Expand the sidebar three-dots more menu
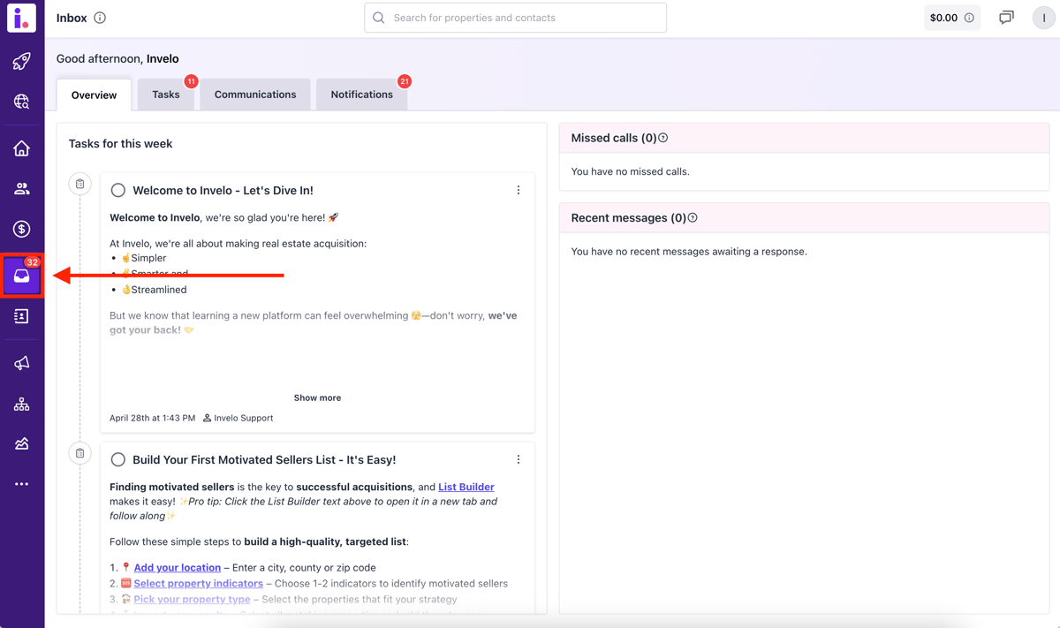The image size is (1060, 628). (22, 484)
